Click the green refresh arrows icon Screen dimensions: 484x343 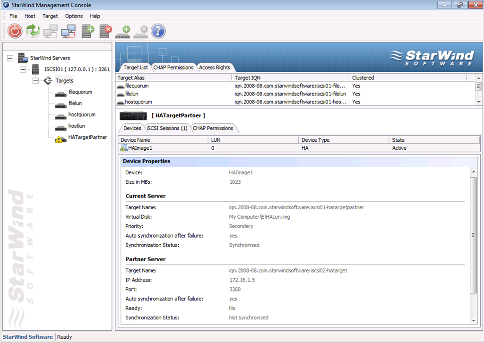[33, 31]
